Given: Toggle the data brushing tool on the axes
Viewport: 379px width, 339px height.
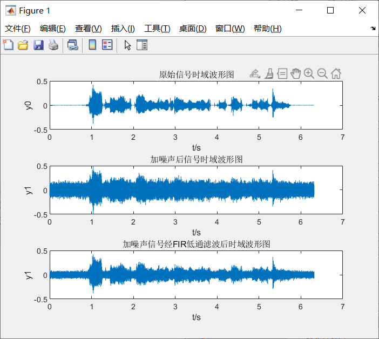Looking at the screenshot, I should pyautogui.click(x=269, y=74).
